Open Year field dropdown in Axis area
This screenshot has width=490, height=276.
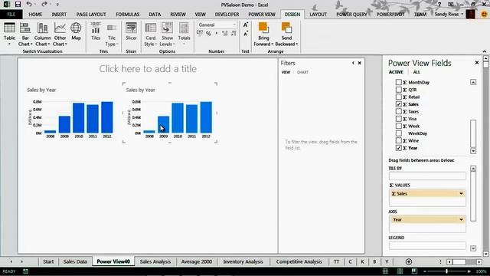click(461, 220)
